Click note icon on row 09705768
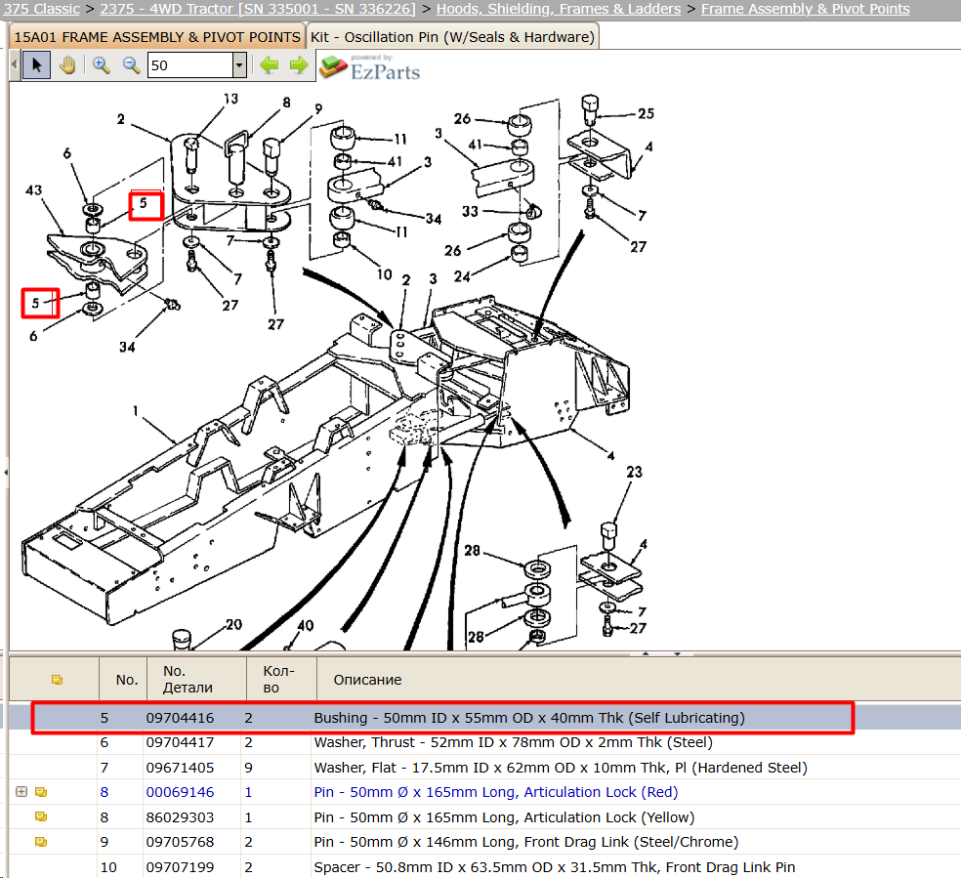Image resolution: width=961 pixels, height=878 pixels. click(41, 842)
